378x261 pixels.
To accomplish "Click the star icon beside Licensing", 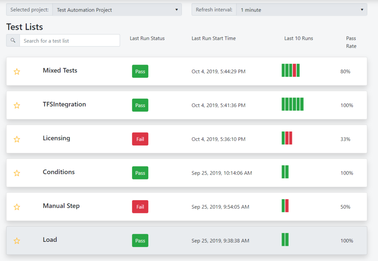I will click(x=17, y=139).
